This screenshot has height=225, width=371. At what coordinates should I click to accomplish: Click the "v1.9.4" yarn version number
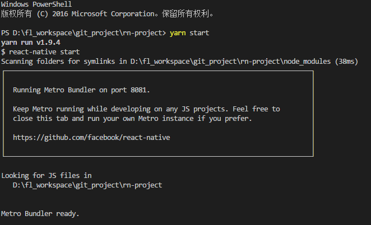[x=48, y=42]
